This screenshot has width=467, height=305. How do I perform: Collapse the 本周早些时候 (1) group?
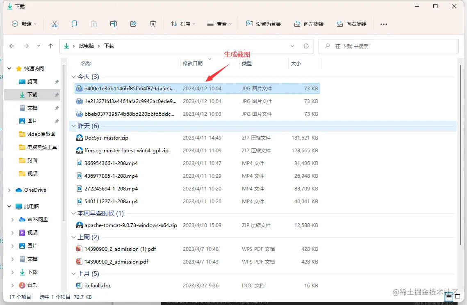pos(73,213)
